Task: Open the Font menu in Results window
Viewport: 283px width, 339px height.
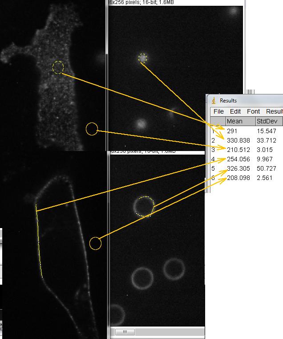Action: (x=253, y=111)
